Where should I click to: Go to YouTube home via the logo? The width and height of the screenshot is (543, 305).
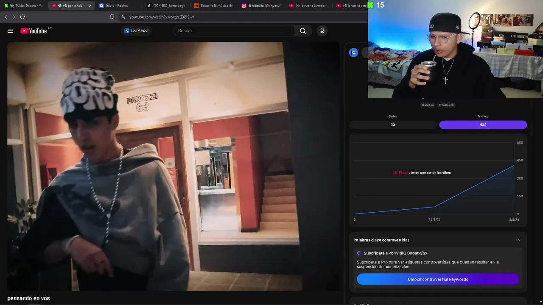(x=34, y=30)
